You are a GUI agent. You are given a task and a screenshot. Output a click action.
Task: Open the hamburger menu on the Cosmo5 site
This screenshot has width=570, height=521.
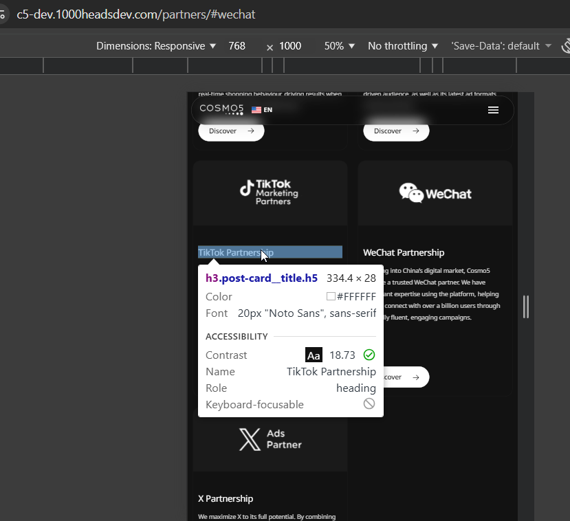[x=493, y=110]
